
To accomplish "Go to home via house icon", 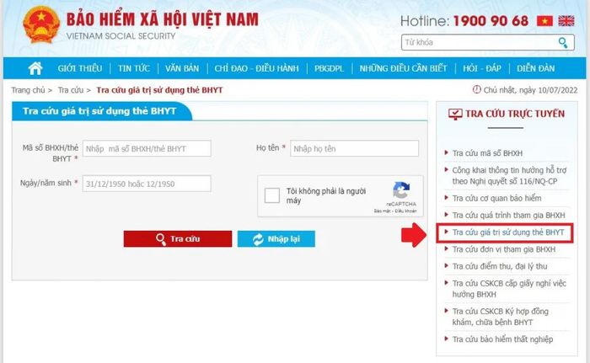I will 35,68.
